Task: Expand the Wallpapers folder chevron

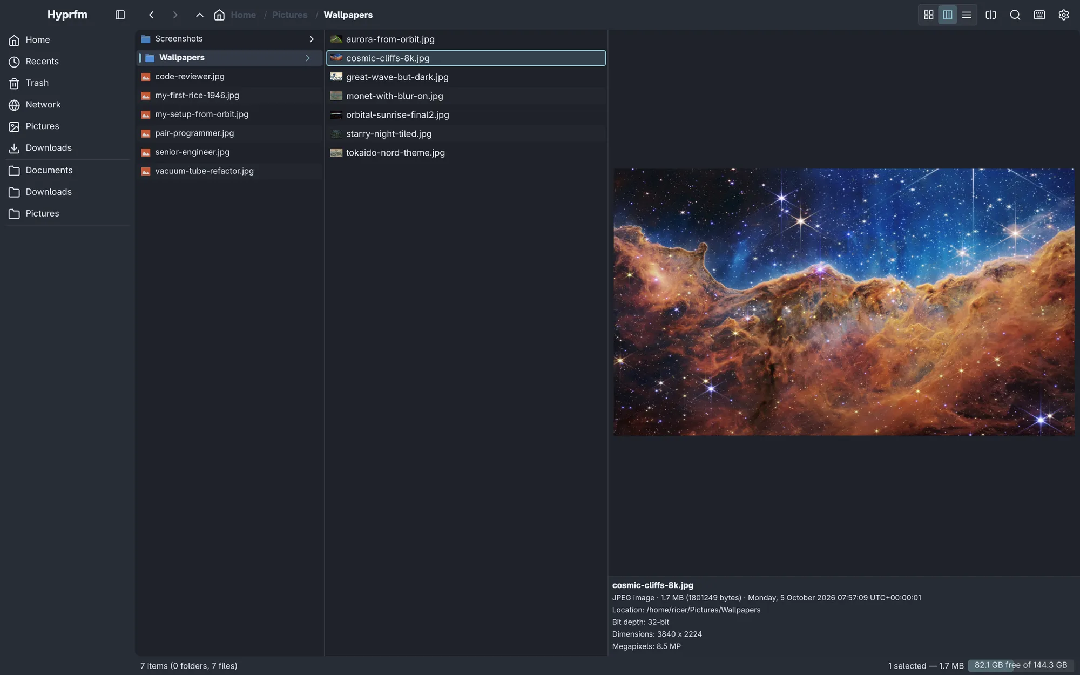Action: 308,58
